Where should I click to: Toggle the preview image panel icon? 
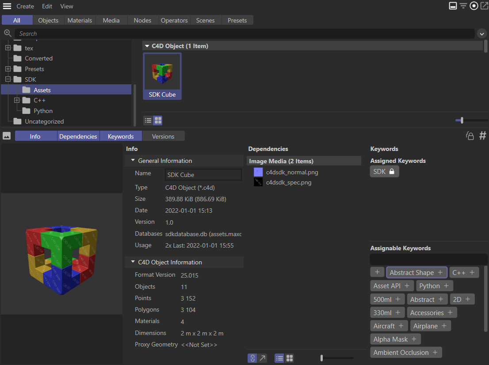tap(7, 136)
